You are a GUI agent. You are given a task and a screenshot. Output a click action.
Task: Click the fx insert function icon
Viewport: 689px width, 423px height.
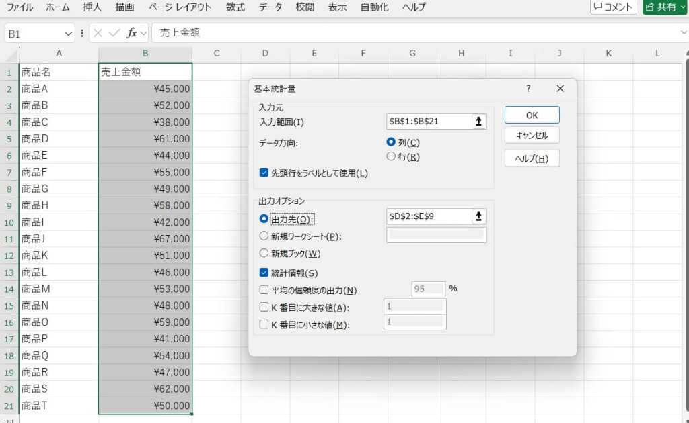[133, 33]
